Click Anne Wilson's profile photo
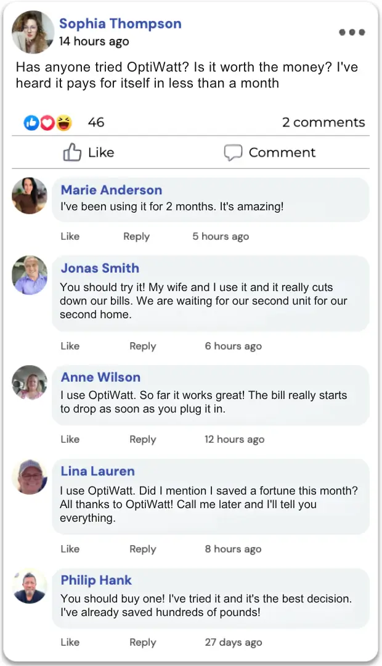 point(30,383)
